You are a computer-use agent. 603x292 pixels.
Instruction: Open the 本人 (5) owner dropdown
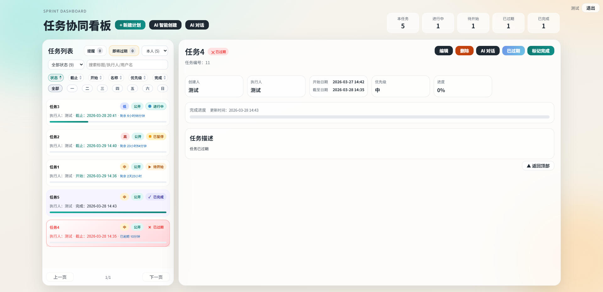coord(155,51)
